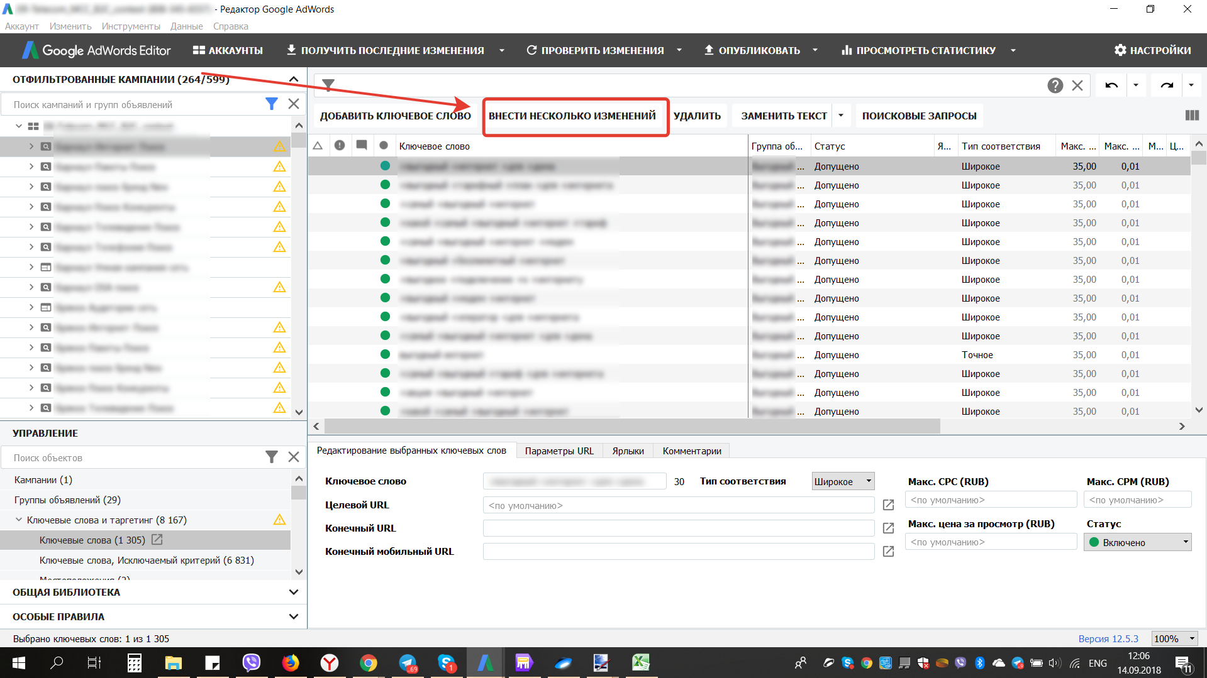
Task: Click ОПУБЛИКОВАТЬ to post changes
Action: pyautogui.click(x=752, y=50)
